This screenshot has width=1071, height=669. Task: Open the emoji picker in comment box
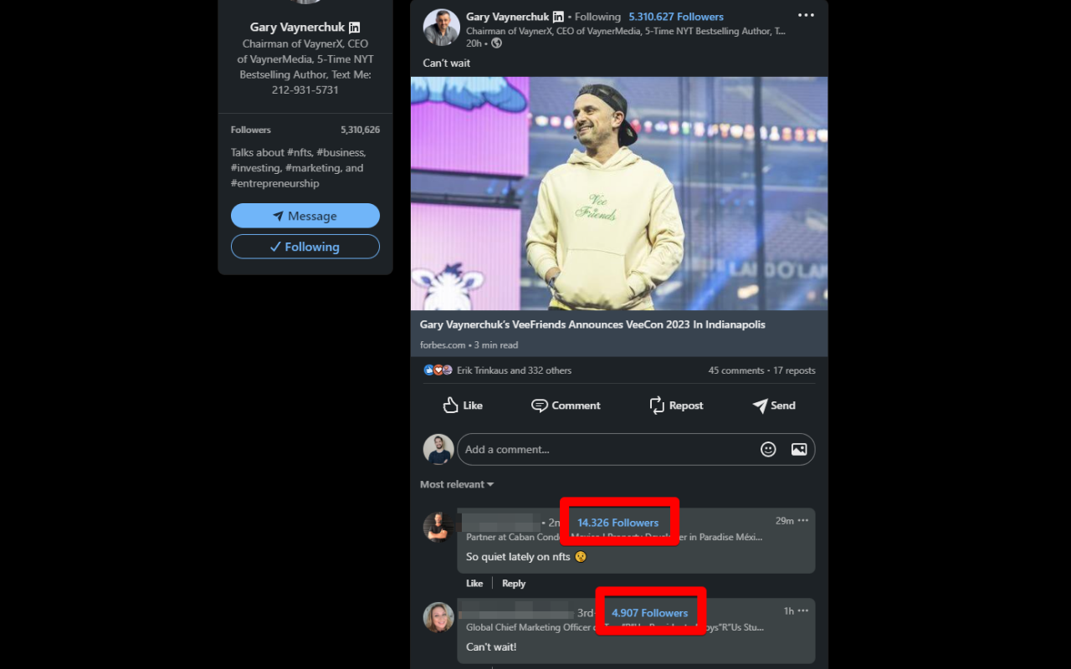tap(768, 449)
